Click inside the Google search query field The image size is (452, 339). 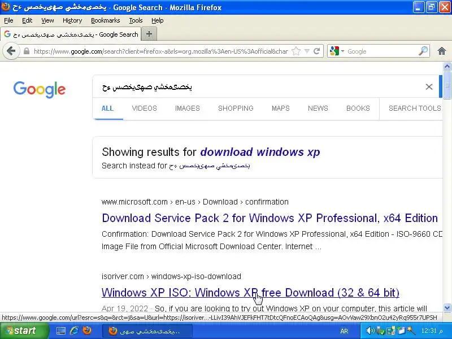[x=259, y=87]
